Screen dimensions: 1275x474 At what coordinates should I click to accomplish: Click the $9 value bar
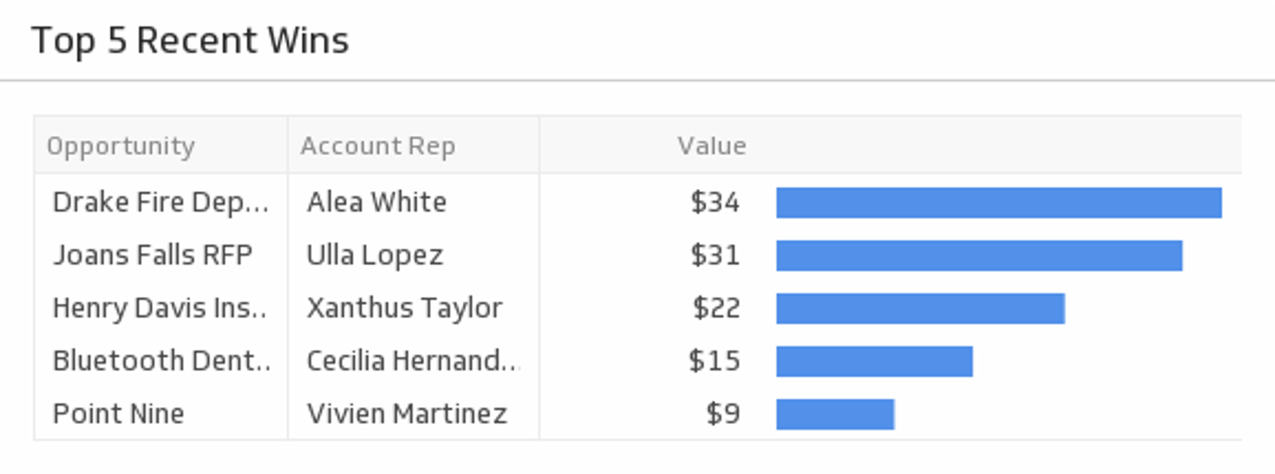[x=835, y=414]
